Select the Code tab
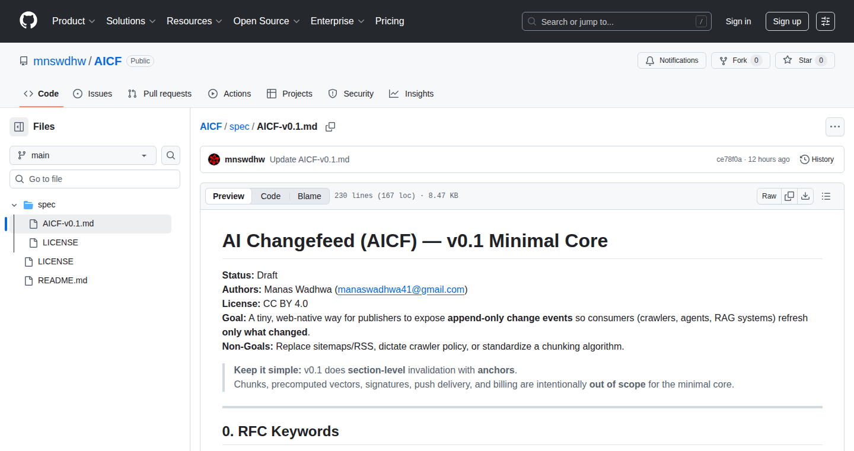Viewport: 854px width, 451px height. click(42, 94)
